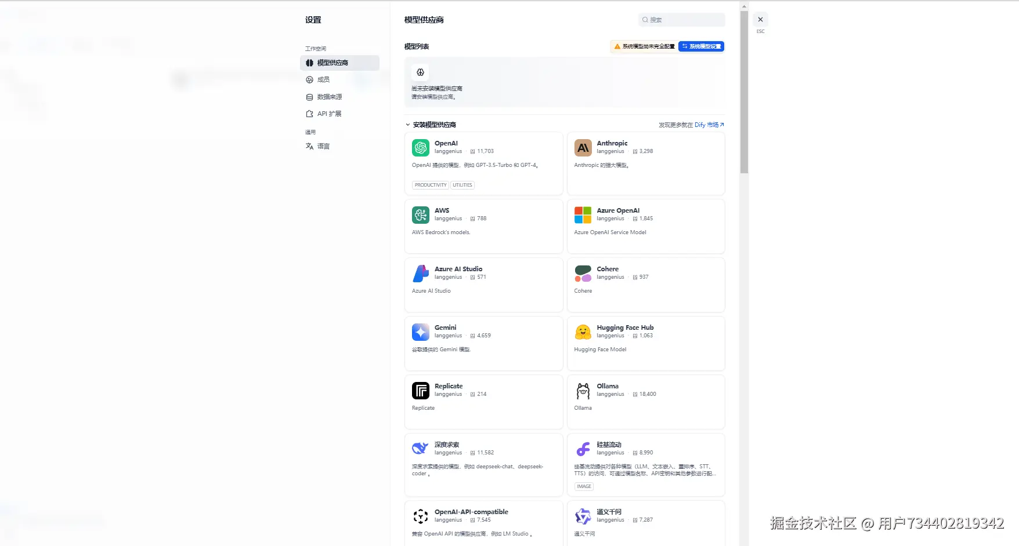Select the Ollama card title
Viewport: 1019px width, 546px height.
[608, 387]
